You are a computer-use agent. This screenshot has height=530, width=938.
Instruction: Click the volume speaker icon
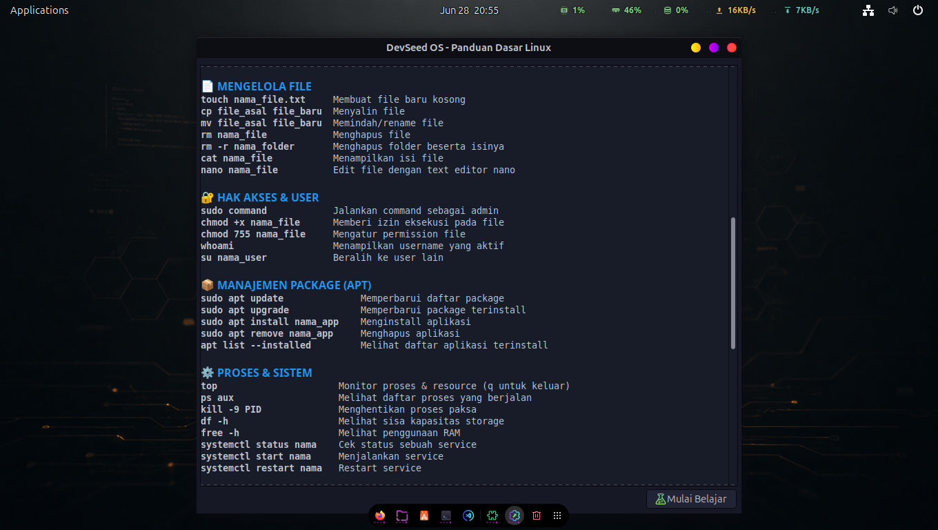tap(893, 10)
